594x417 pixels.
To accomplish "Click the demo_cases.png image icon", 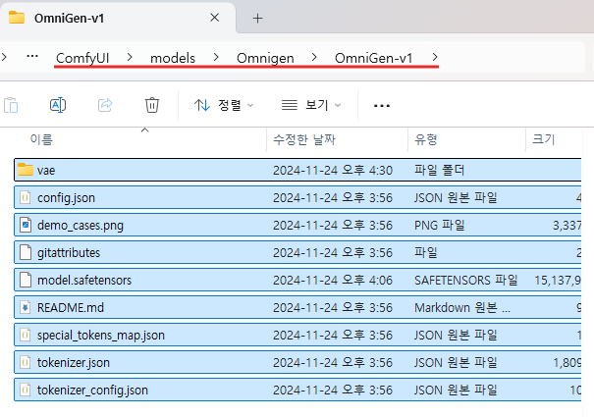I will click(x=25, y=225).
